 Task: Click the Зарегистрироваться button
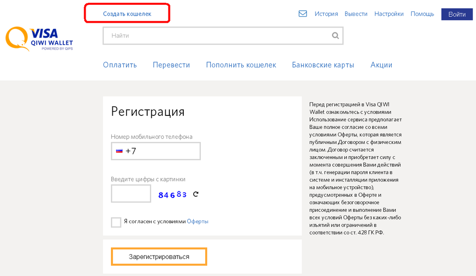point(159,257)
